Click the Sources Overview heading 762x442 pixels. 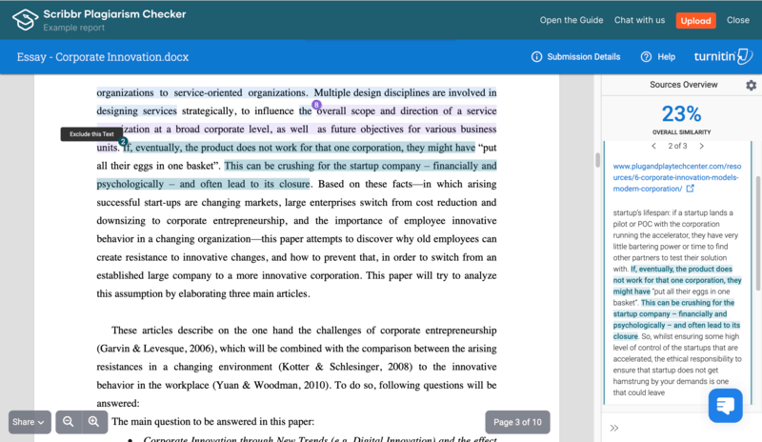683,85
